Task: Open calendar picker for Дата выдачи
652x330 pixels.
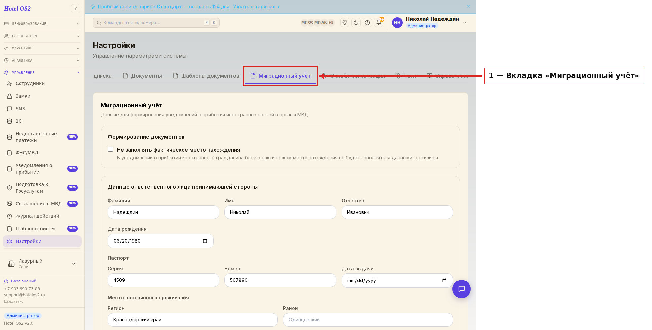Action: tap(444, 280)
